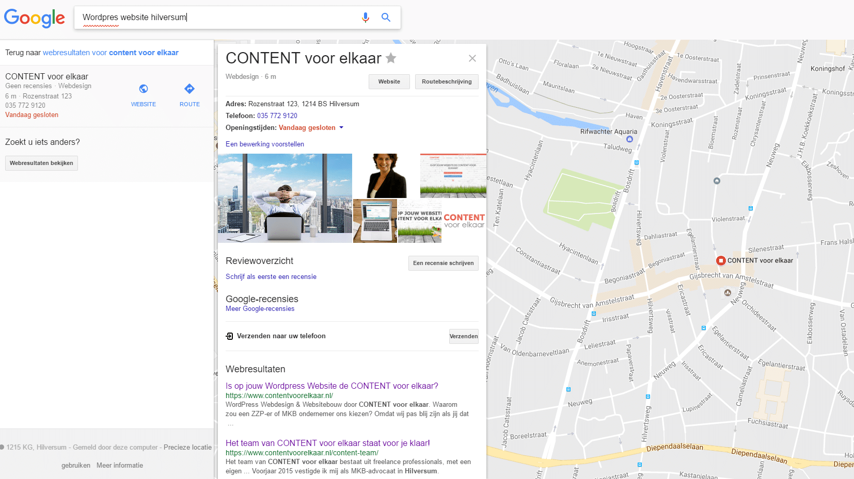This screenshot has height=479, width=854.
Task: Close the CONTENT voor elkaar info card
Action: 472,58
